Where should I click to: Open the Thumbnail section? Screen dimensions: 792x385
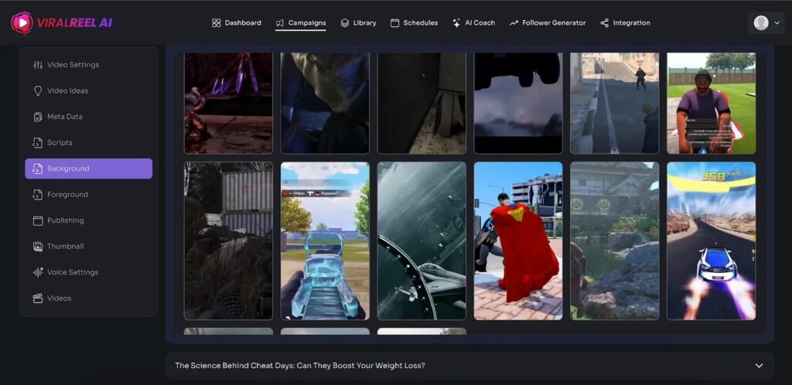coord(88,247)
